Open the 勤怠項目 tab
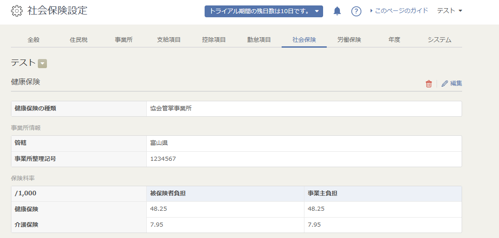This screenshot has width=499, height=238. pos(259,40)
